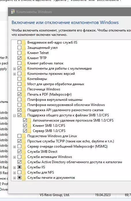Enable Платформа виртуальной машины checkbox
This screenshot has width=131, height=201.
19,99
